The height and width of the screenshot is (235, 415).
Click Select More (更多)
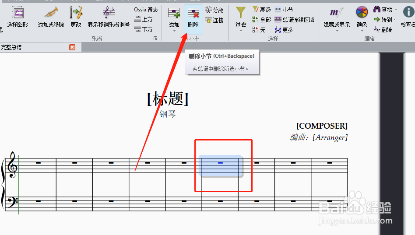[x=284, y=30]
